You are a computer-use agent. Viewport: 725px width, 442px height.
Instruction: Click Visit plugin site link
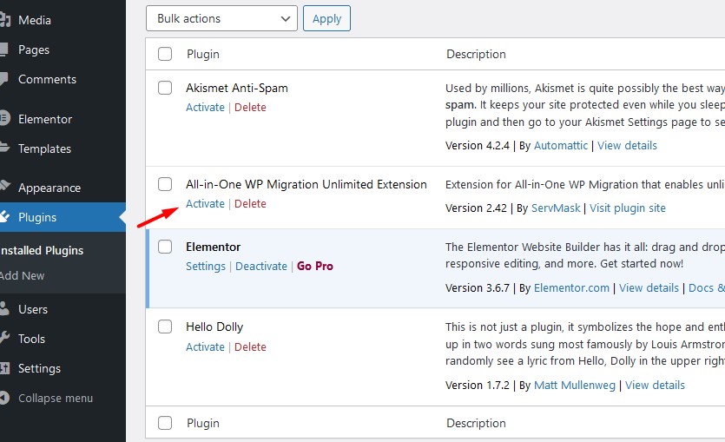coord(628,208)
